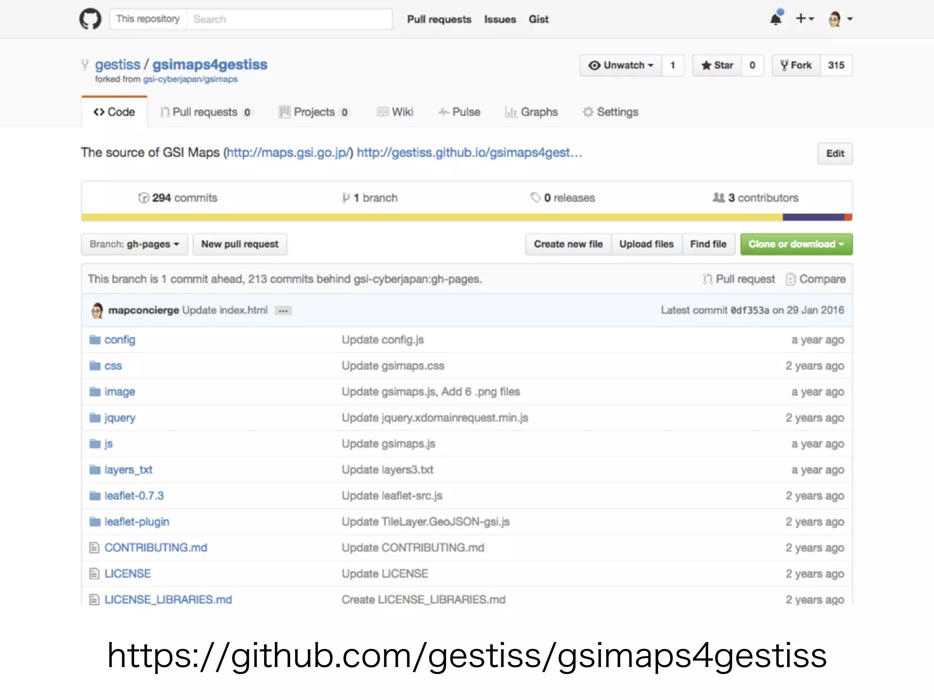Image resolution: width=934 pixels, height=700 pixels.
Task: Open Update leaflet-src.js commit message
Action: (392, 496)
